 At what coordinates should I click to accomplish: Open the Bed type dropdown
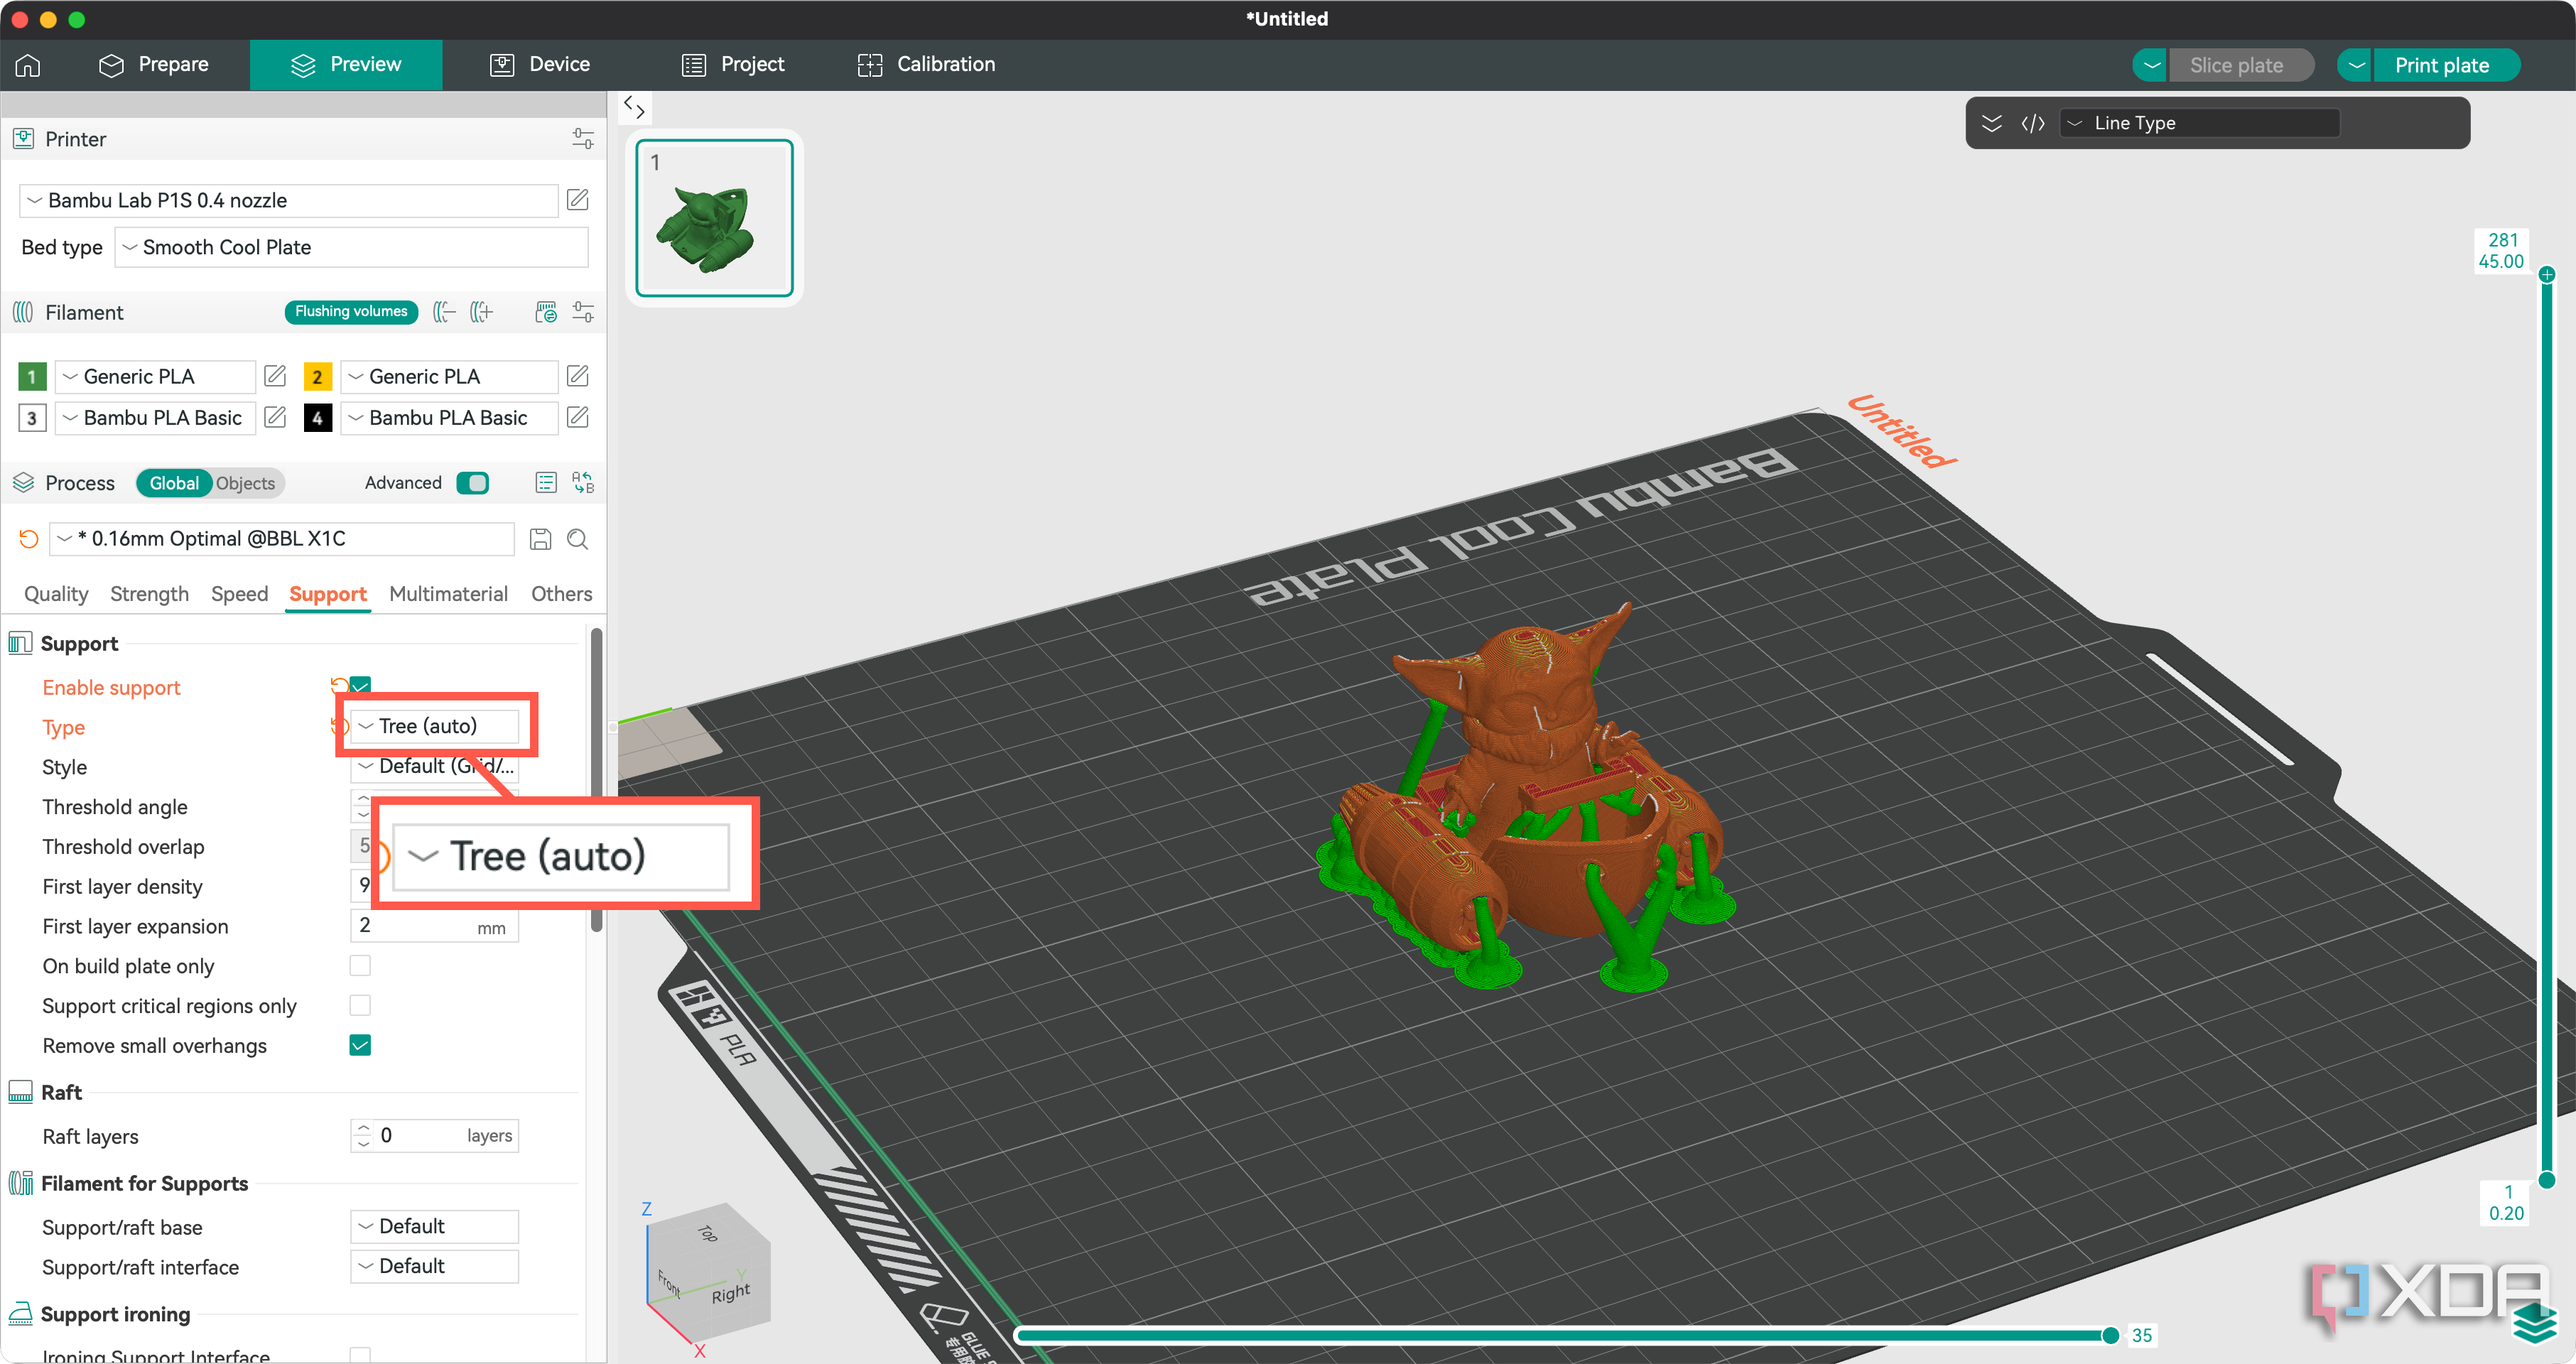pos(351,247)
